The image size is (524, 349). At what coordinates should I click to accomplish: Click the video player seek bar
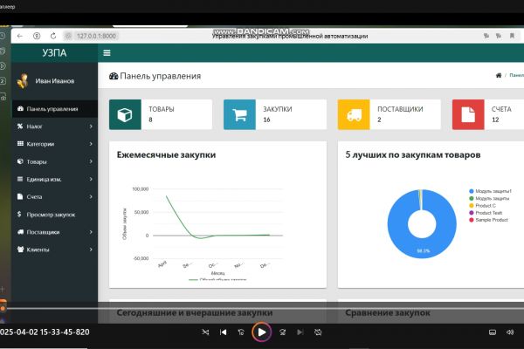[262, 308]
